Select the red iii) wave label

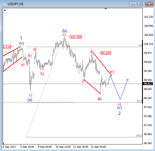(100, 99)
